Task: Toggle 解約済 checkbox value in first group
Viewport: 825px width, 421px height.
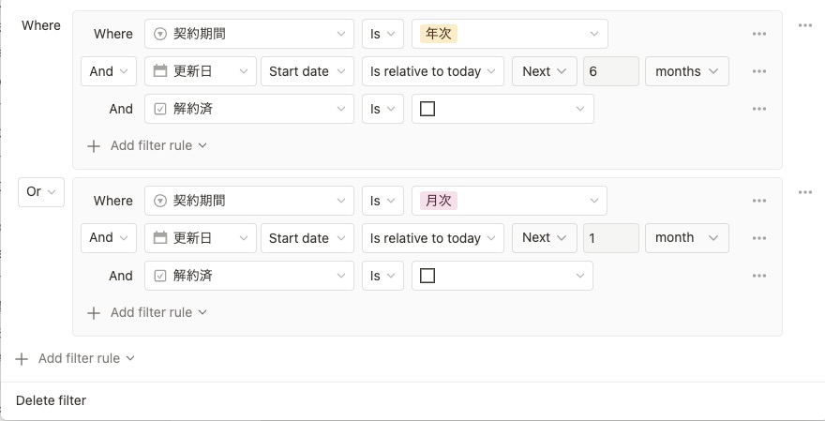Action: click(427, 109)
